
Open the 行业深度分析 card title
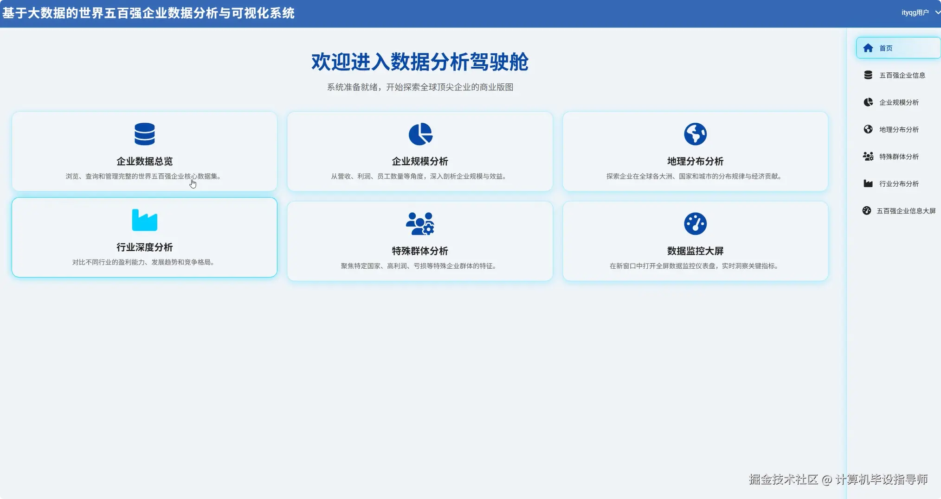click(144, 247)
